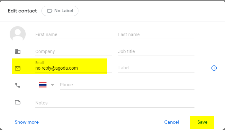
Task: Click into the Notes field
Action: (x=115, y=103)
